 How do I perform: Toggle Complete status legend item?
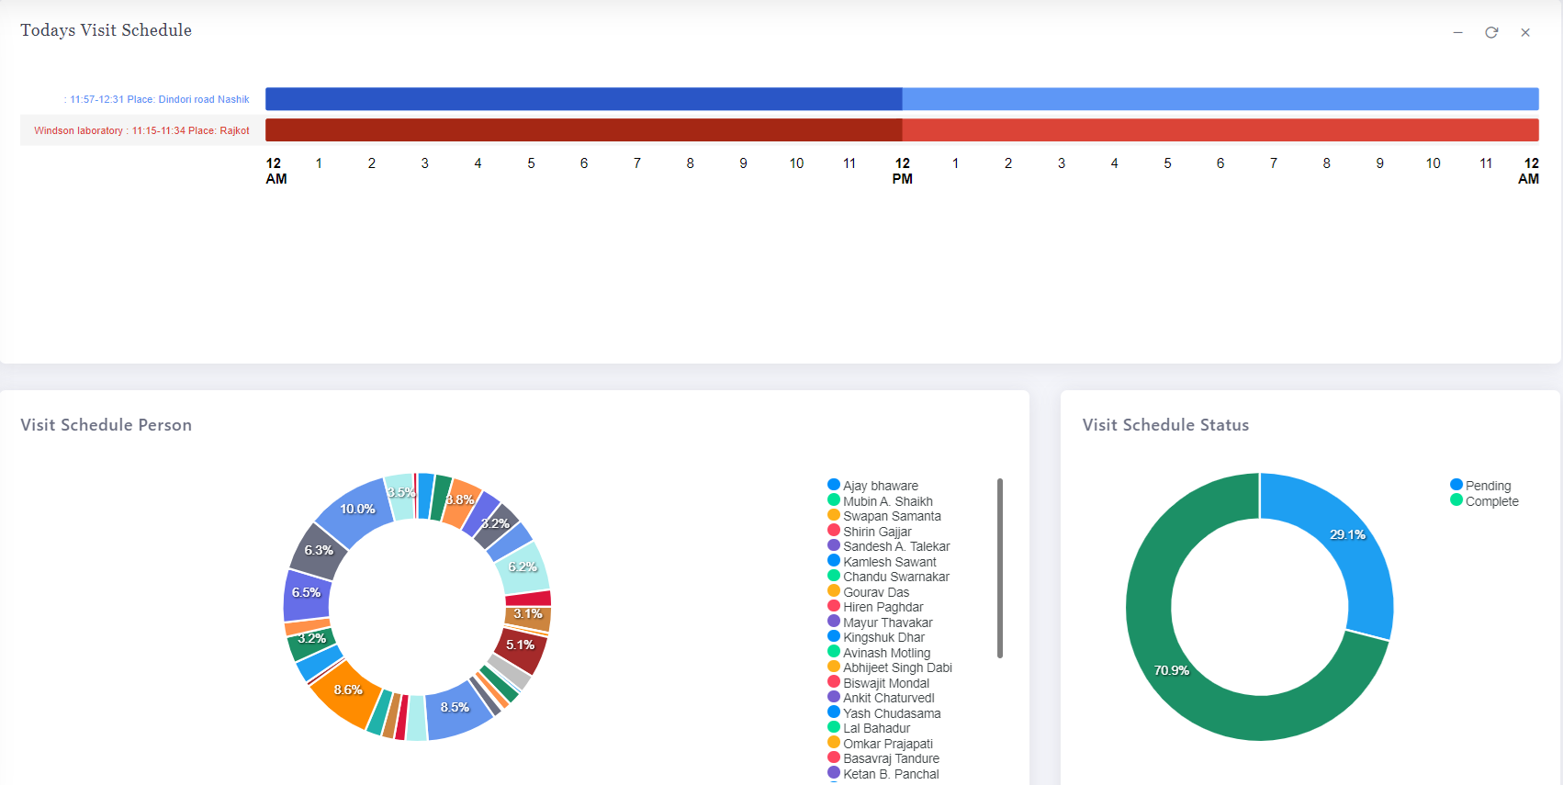point(1484,501)
